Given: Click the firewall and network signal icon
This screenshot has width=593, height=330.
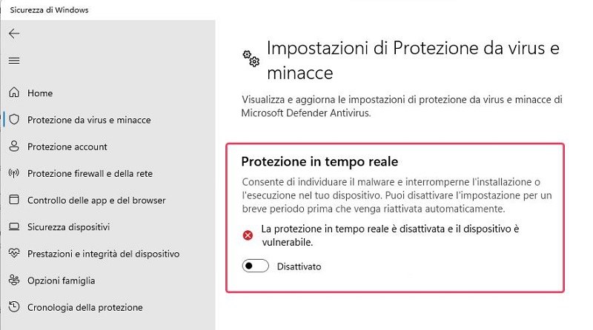Looking at the screenshot, I should [14, 173].
